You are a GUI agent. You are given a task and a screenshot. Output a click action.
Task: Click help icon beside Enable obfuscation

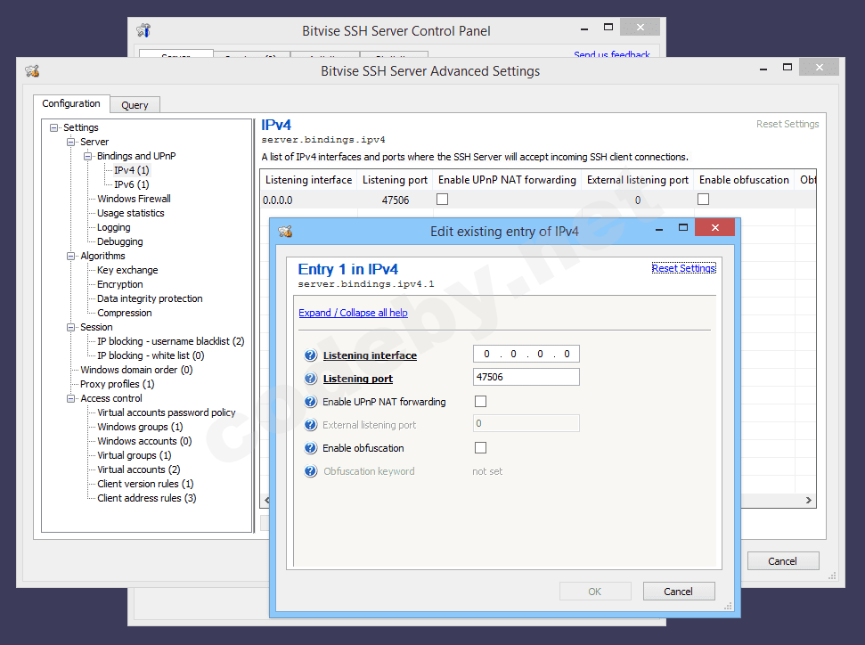pyautogui.click(x=310, y=448)
